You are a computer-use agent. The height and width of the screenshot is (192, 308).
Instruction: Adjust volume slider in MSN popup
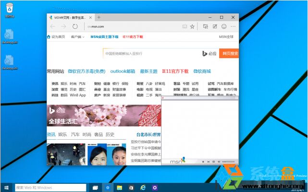tap(228, 162)
